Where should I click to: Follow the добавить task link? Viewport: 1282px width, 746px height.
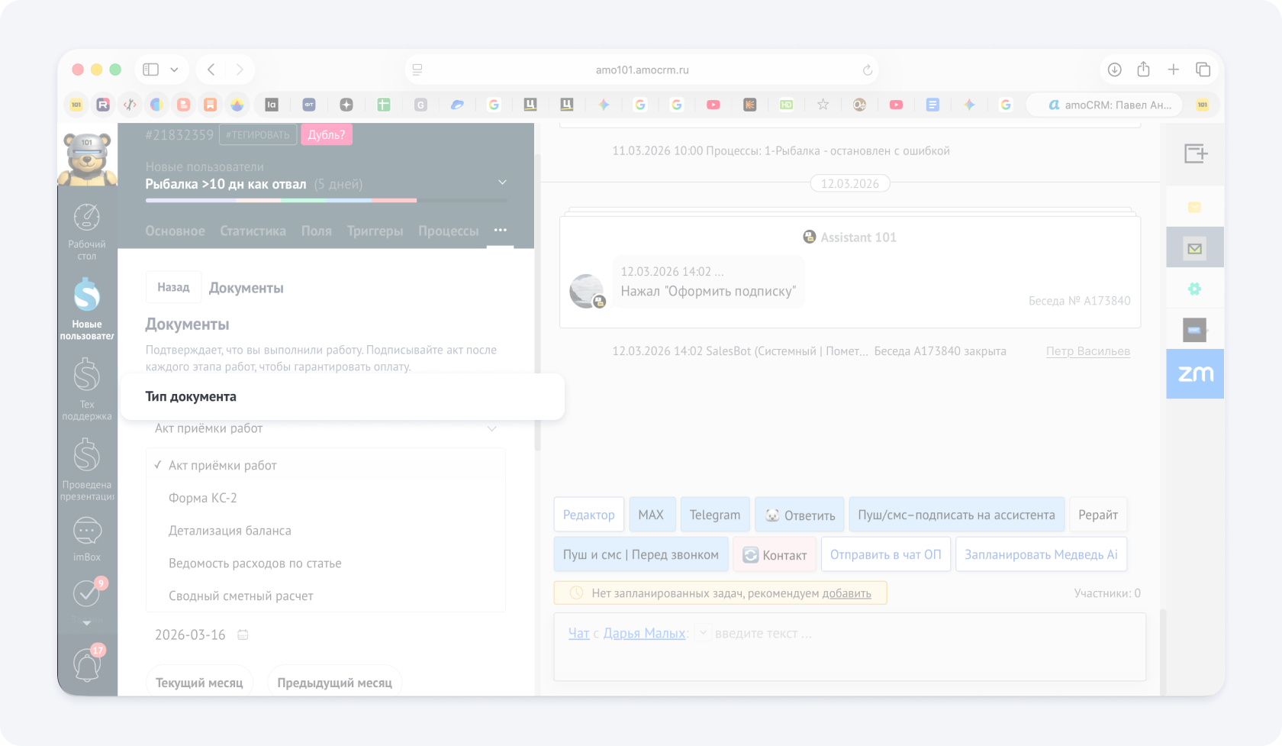click(x=846, y=593)
